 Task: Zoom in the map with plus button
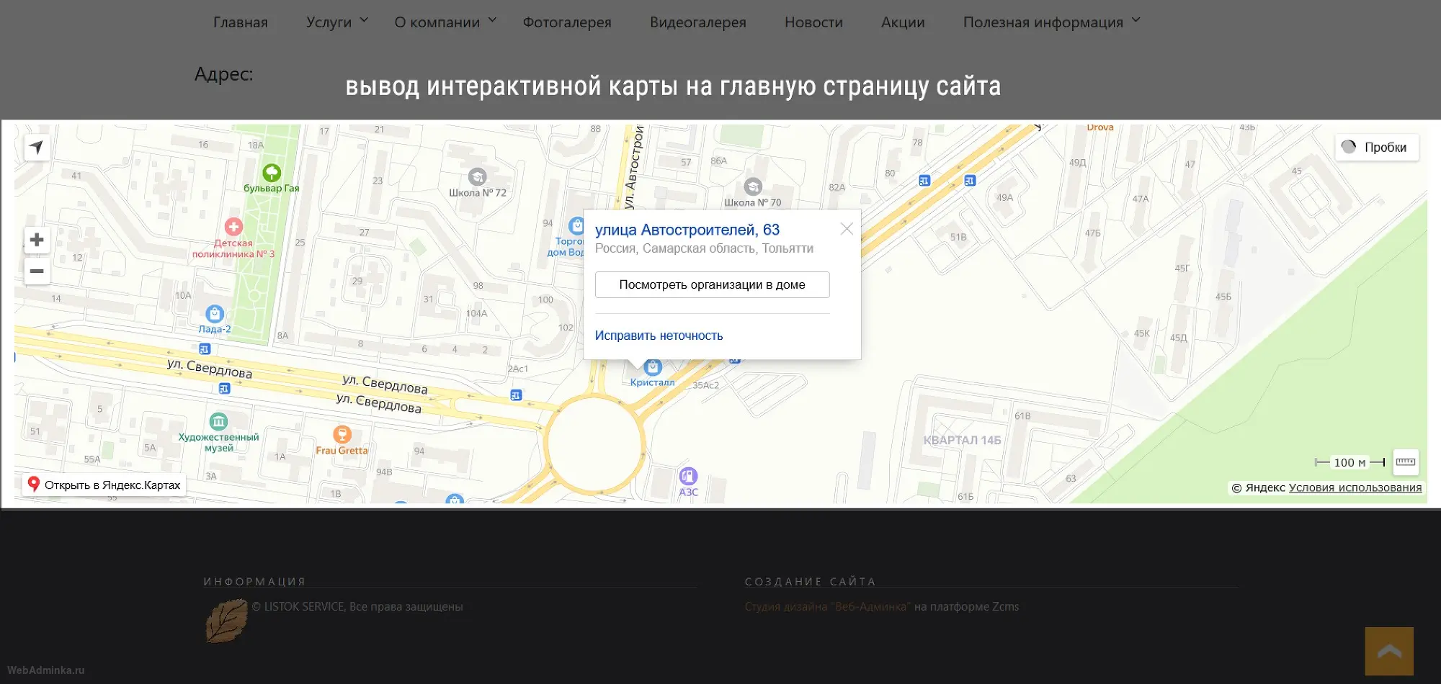[37, 240]
